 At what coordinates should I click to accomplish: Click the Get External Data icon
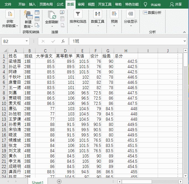(x=10, y=14)
